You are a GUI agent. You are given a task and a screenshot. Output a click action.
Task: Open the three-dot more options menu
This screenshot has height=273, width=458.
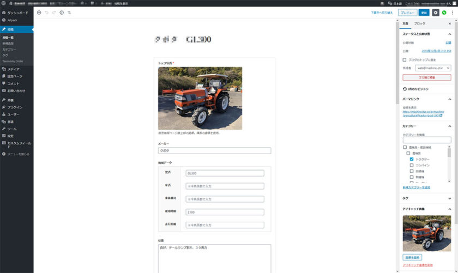pos(453,13)
